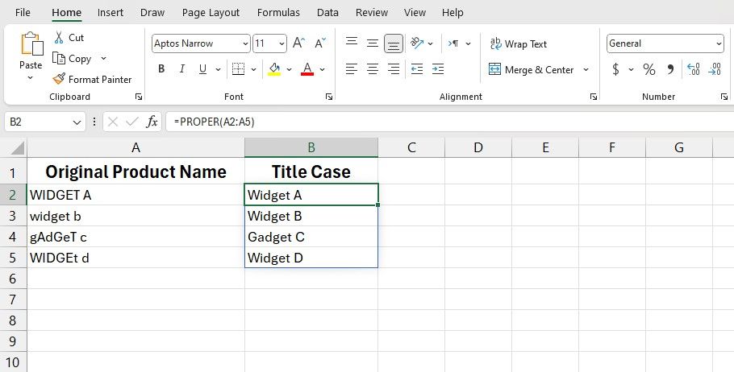Apply Comma Style number format
This screenshot has height=372, width=734.
tap(670, 70)
